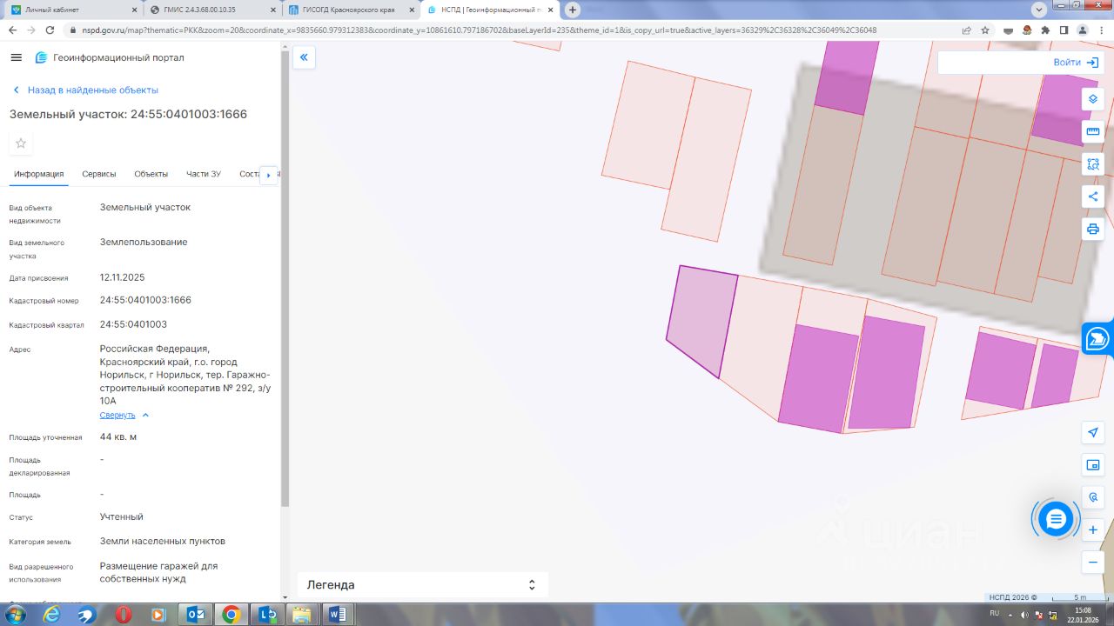1114x626 pixels.
Task: Select the area search tool
Action: (1093, 164)
